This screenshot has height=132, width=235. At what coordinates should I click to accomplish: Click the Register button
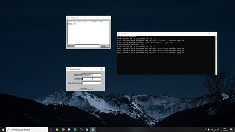85,88
